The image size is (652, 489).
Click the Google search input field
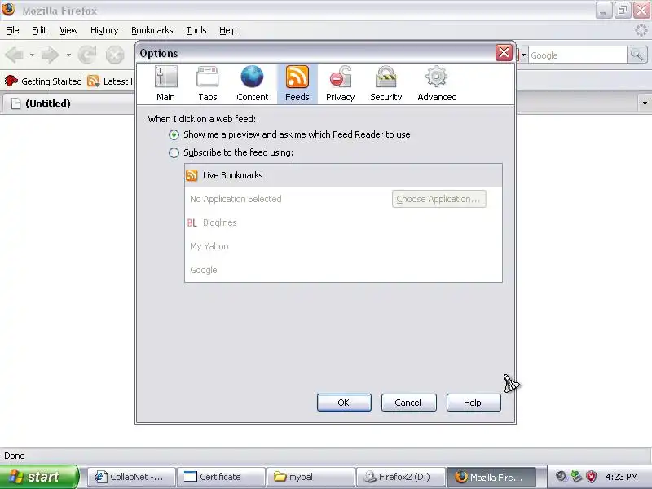tap(578, 55)
